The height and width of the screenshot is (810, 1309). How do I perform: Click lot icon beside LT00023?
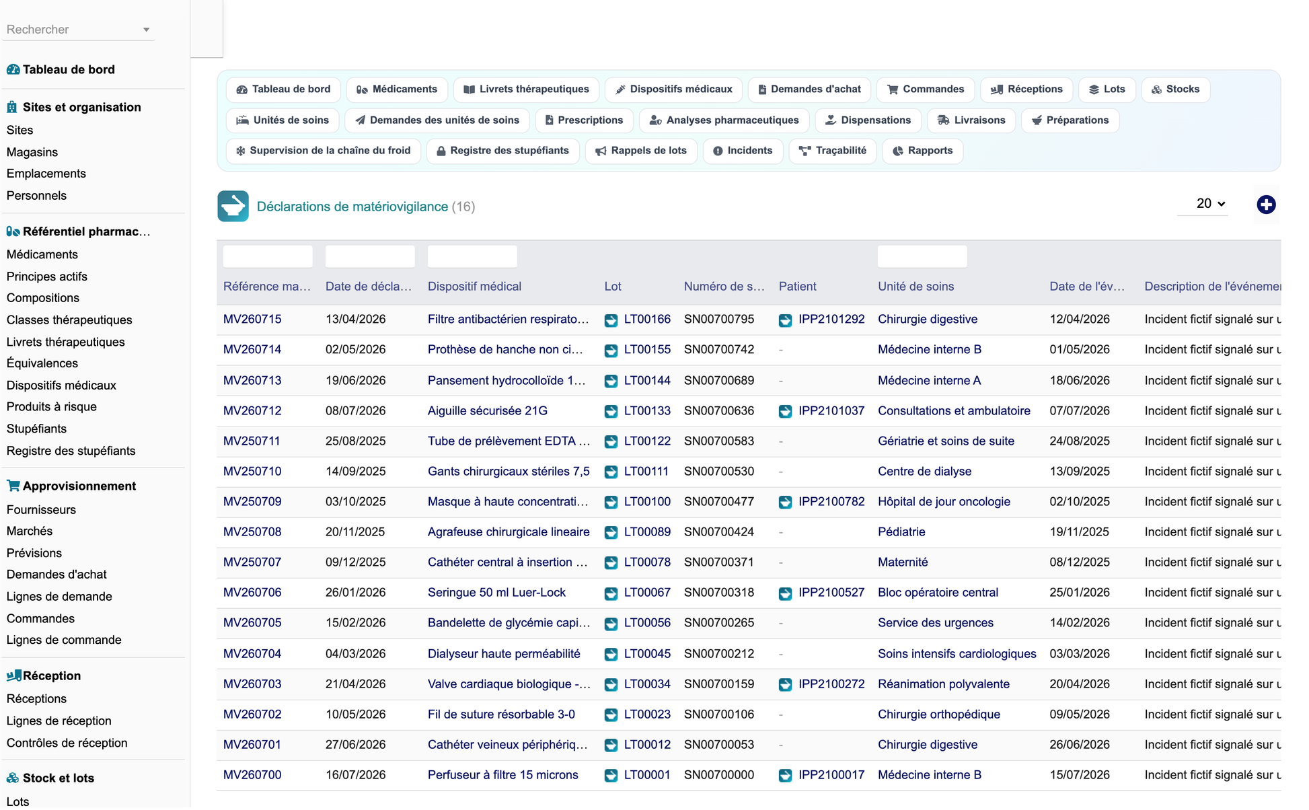tap(611, 715)
